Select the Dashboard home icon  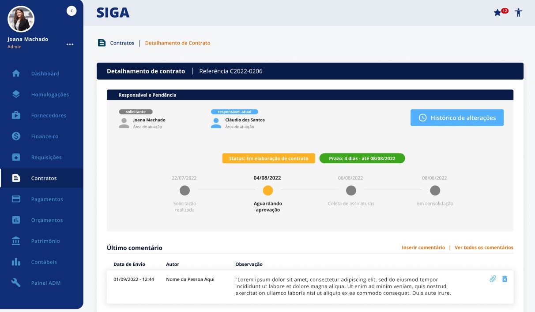(16, 73)
